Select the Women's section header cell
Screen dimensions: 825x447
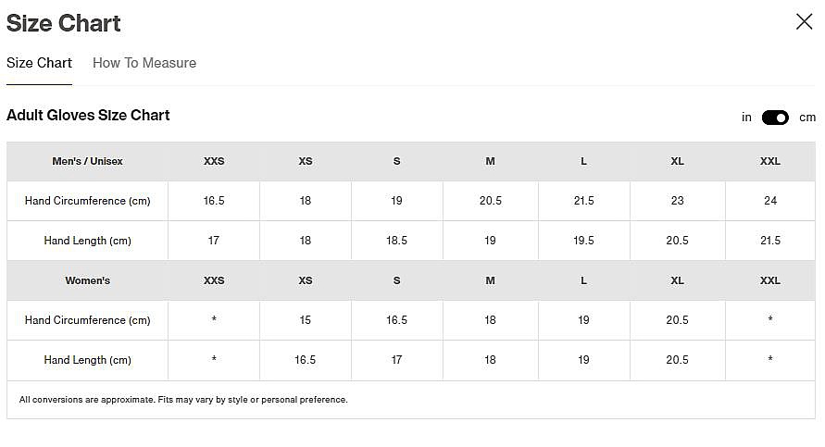click(87, 280)
